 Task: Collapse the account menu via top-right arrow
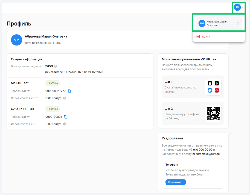click(243, 7)
